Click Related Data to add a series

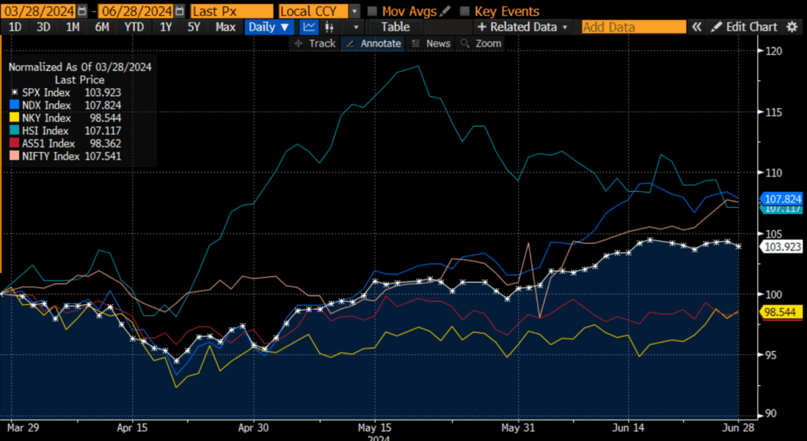522,26
